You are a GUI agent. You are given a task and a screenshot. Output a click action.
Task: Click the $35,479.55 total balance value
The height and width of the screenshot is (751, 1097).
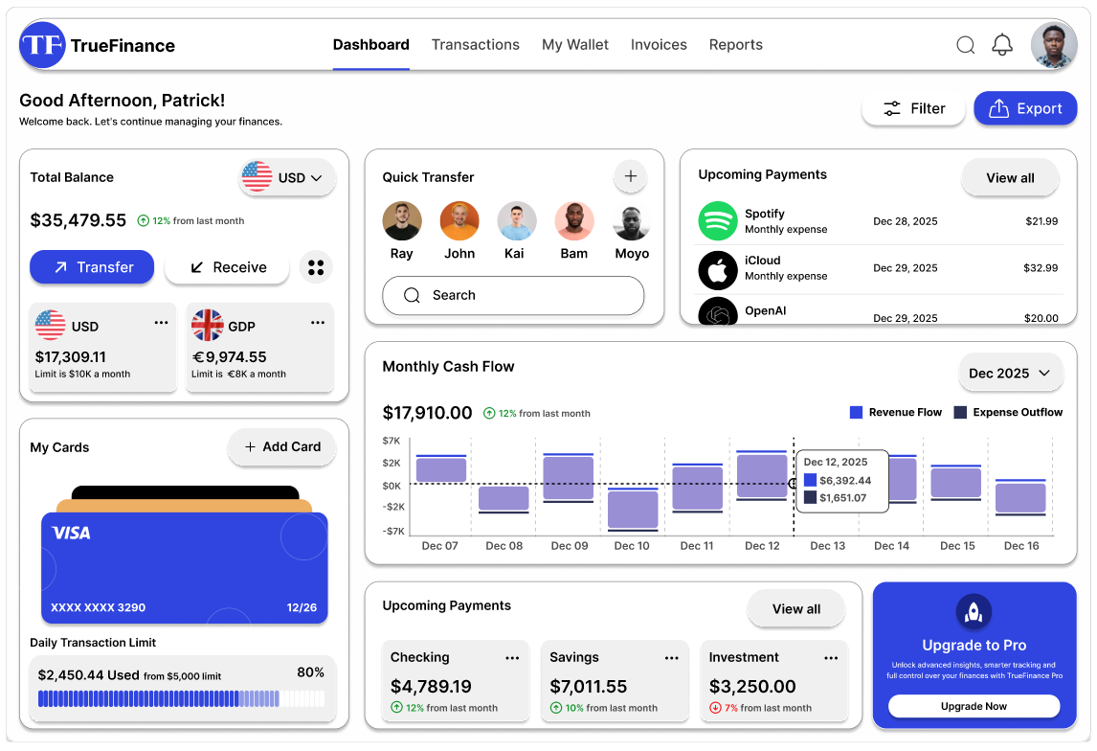click(x=78, y=220)
